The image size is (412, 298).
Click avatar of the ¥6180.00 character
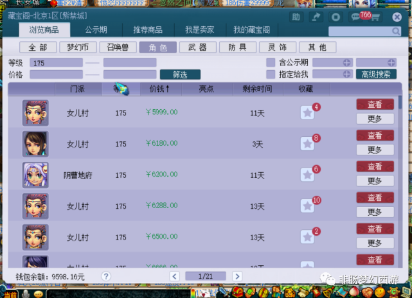coord(35,144)
